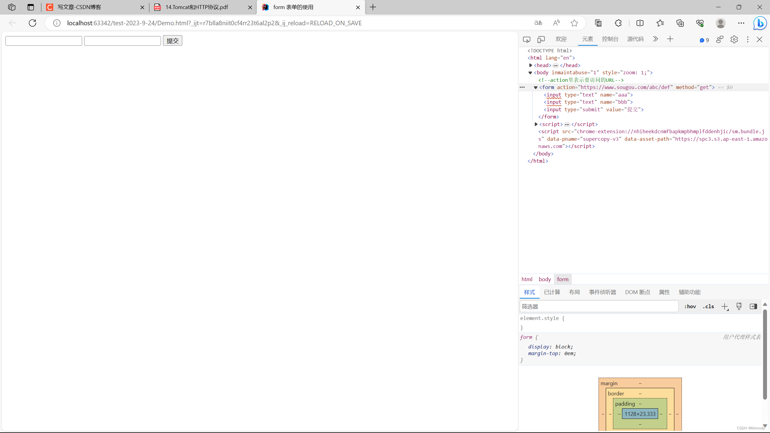This screenshot has width=770, height=433.
Task: Click the styles pane vertical scrollbar
Action: (x=765, y=355)
